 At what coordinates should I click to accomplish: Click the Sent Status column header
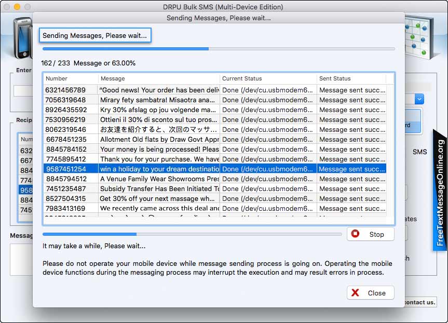351,78
